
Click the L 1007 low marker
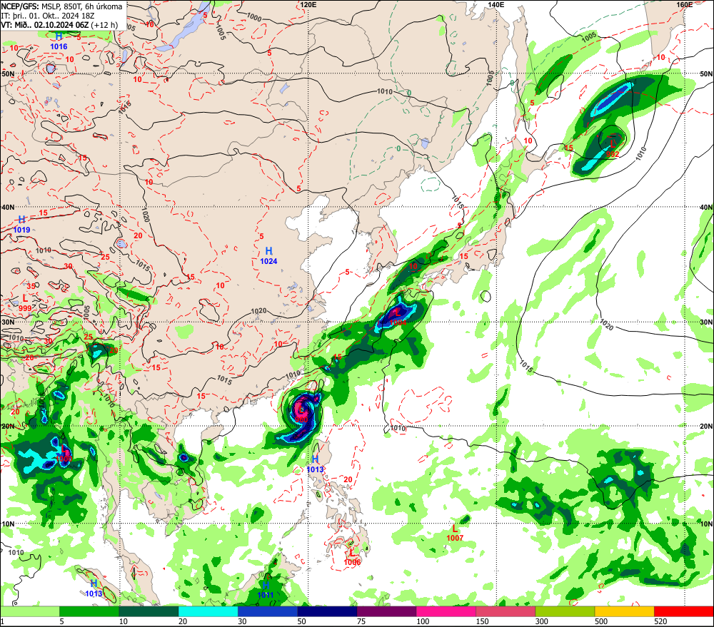point(455,533)
